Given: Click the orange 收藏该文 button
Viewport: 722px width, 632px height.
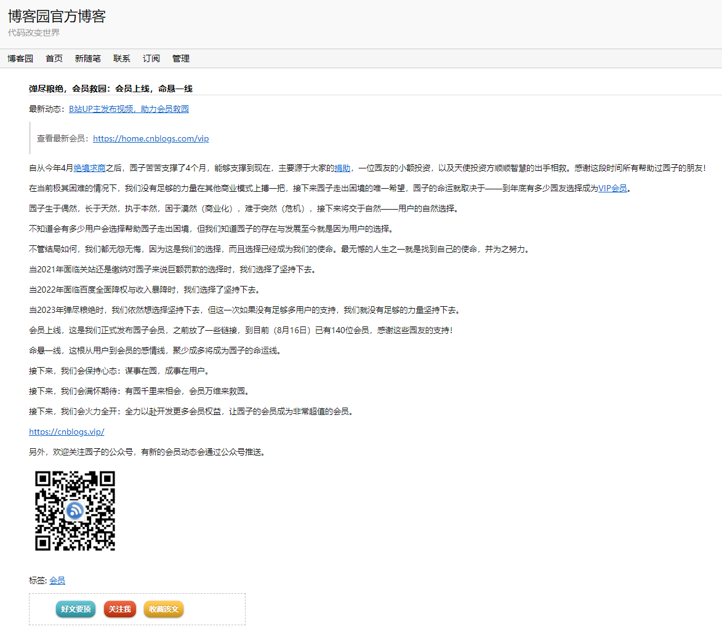Looking at the screenshot, I should [164, 609].
